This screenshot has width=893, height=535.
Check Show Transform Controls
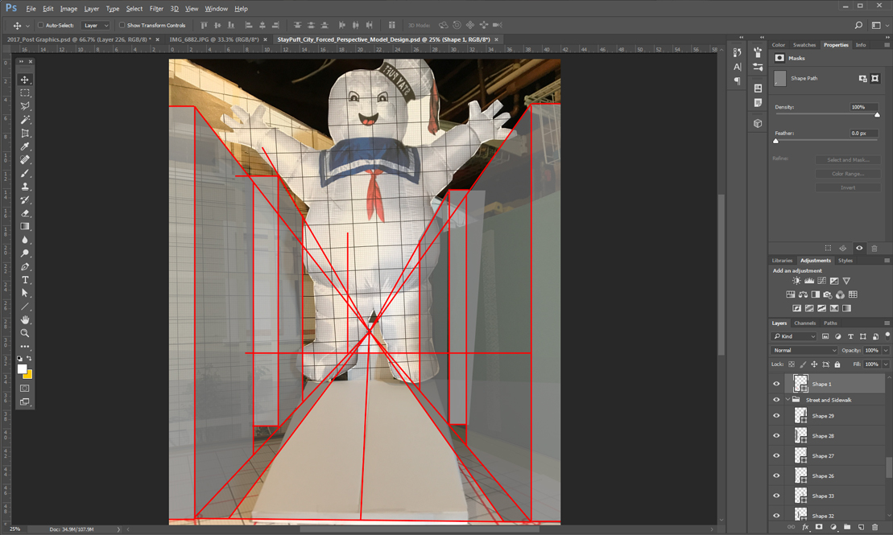coord(122,25)
